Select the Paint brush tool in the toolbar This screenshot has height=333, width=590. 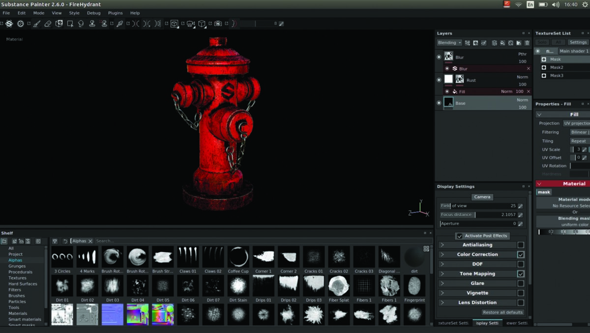pyautogui.click(x=36, y=24)
